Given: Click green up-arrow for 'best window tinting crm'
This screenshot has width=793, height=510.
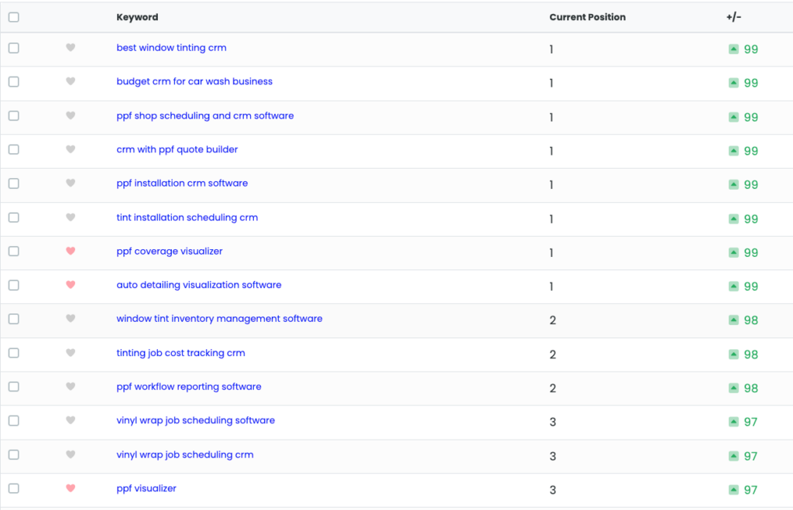Looking at the screenshot, I should click(x=733, y=49).
